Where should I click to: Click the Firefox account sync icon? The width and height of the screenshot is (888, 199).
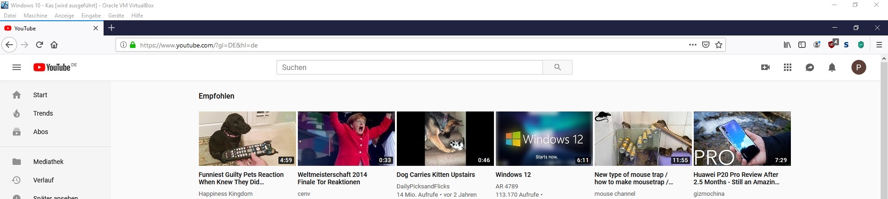coord(817,45)
